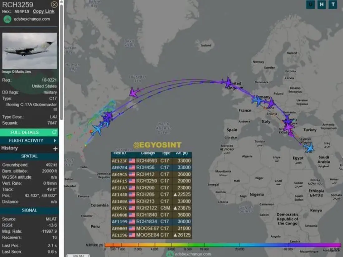Click the US flag in the RCH4593 row
The height and width of the screenshot is (257, 343).
(x=132, y=161)
